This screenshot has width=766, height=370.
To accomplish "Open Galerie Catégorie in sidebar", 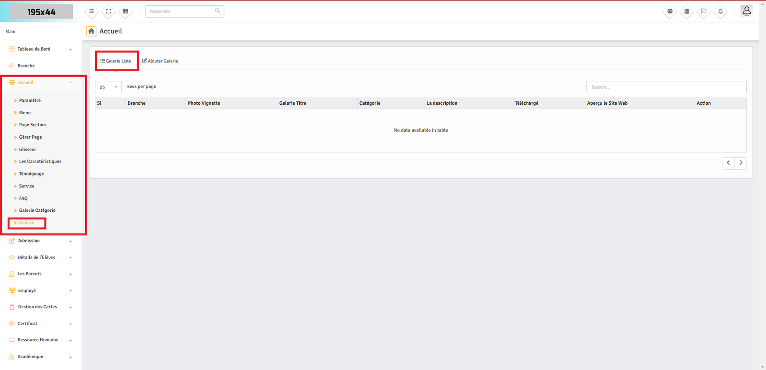I will coord(37,210).
